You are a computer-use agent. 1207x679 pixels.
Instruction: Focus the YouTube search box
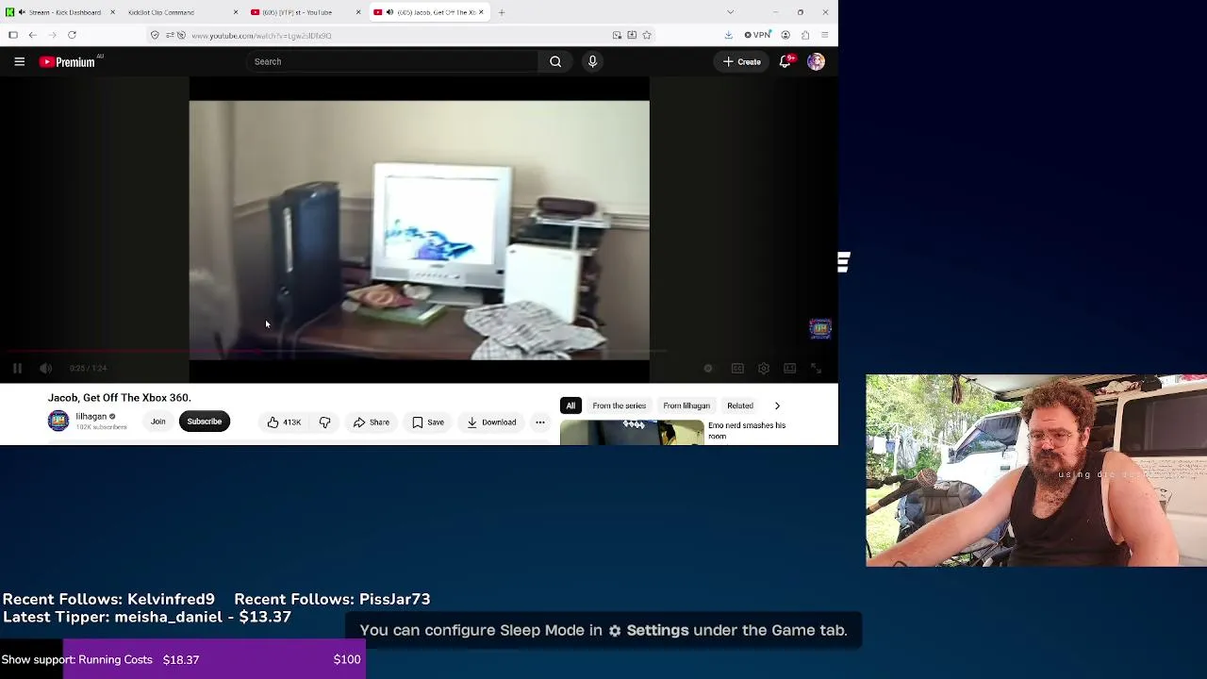(x=391, y=61)
